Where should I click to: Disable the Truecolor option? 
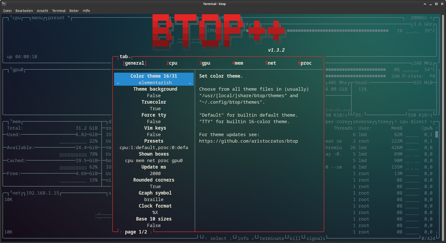pos(154,102)
